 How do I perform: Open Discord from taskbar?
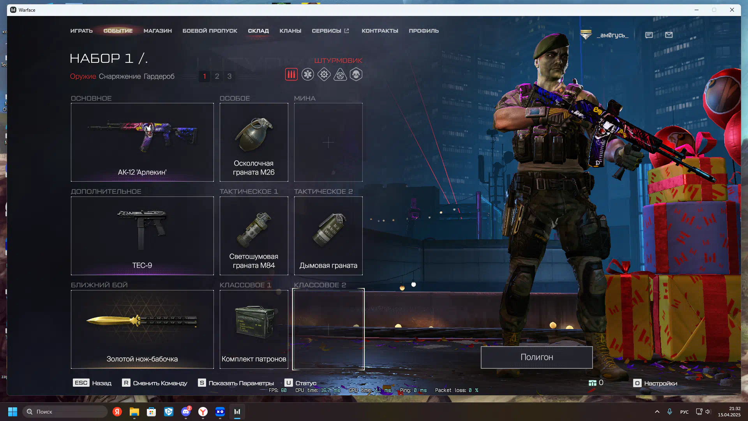[186, 412]
